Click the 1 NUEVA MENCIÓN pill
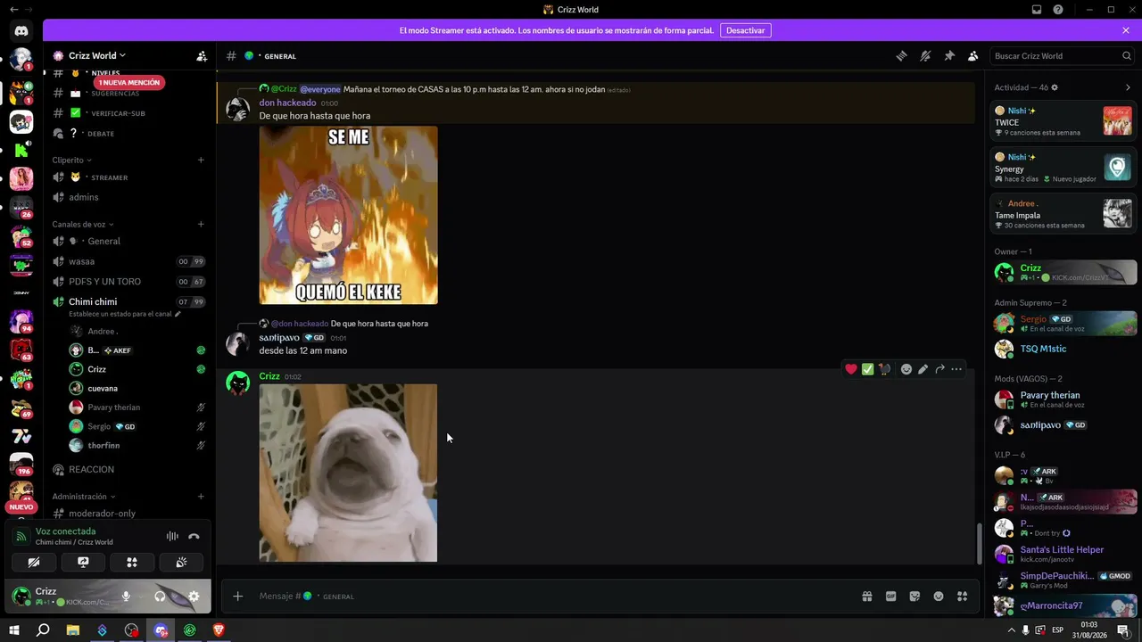This screenshot has width=1142, height=642. [x=129, y=83]
